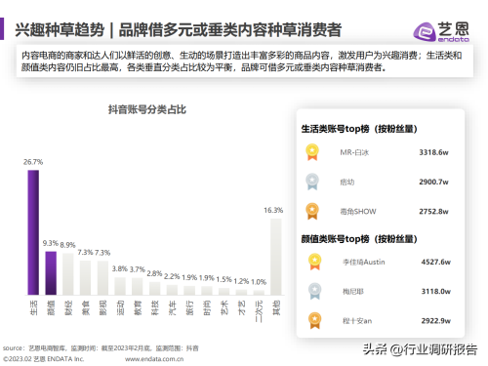Click the silver medal beside 梅尼耶

pos(314,291)
